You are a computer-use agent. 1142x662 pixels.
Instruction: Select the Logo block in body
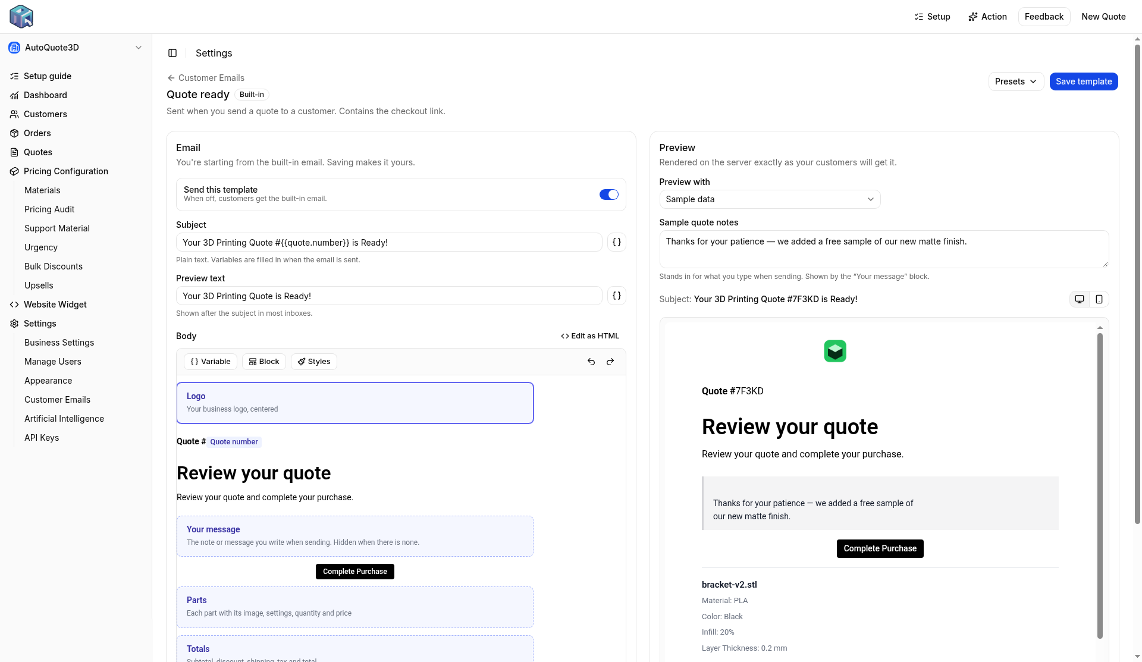pos(355,403)
